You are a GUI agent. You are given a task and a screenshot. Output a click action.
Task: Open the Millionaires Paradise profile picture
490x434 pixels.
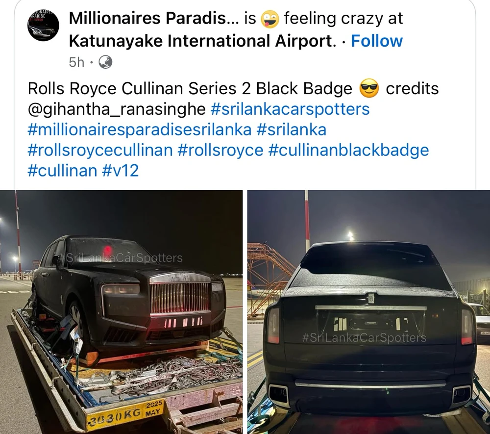click(x=43, y=26)
